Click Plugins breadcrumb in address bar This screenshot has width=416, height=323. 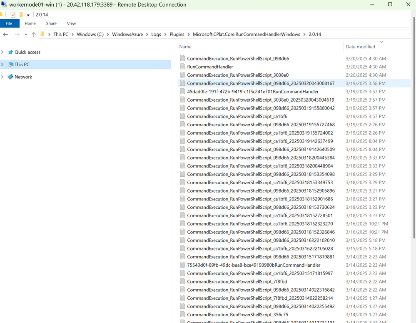coord(177,34)
